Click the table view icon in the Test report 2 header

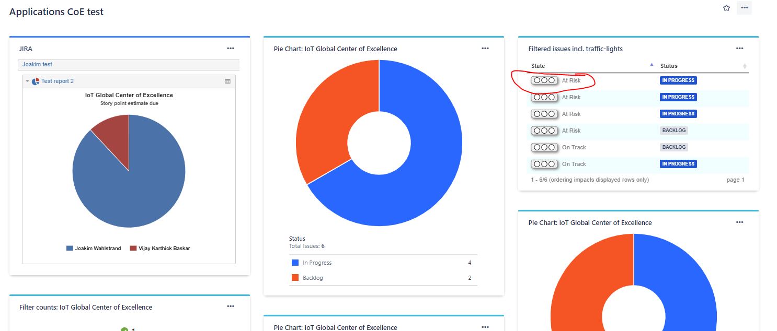(x=227, y=81)
